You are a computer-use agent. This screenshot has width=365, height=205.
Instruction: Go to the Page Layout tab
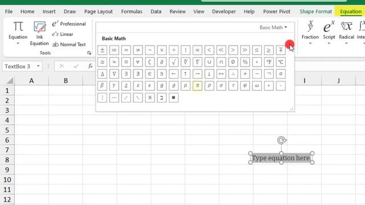[99, 11]
